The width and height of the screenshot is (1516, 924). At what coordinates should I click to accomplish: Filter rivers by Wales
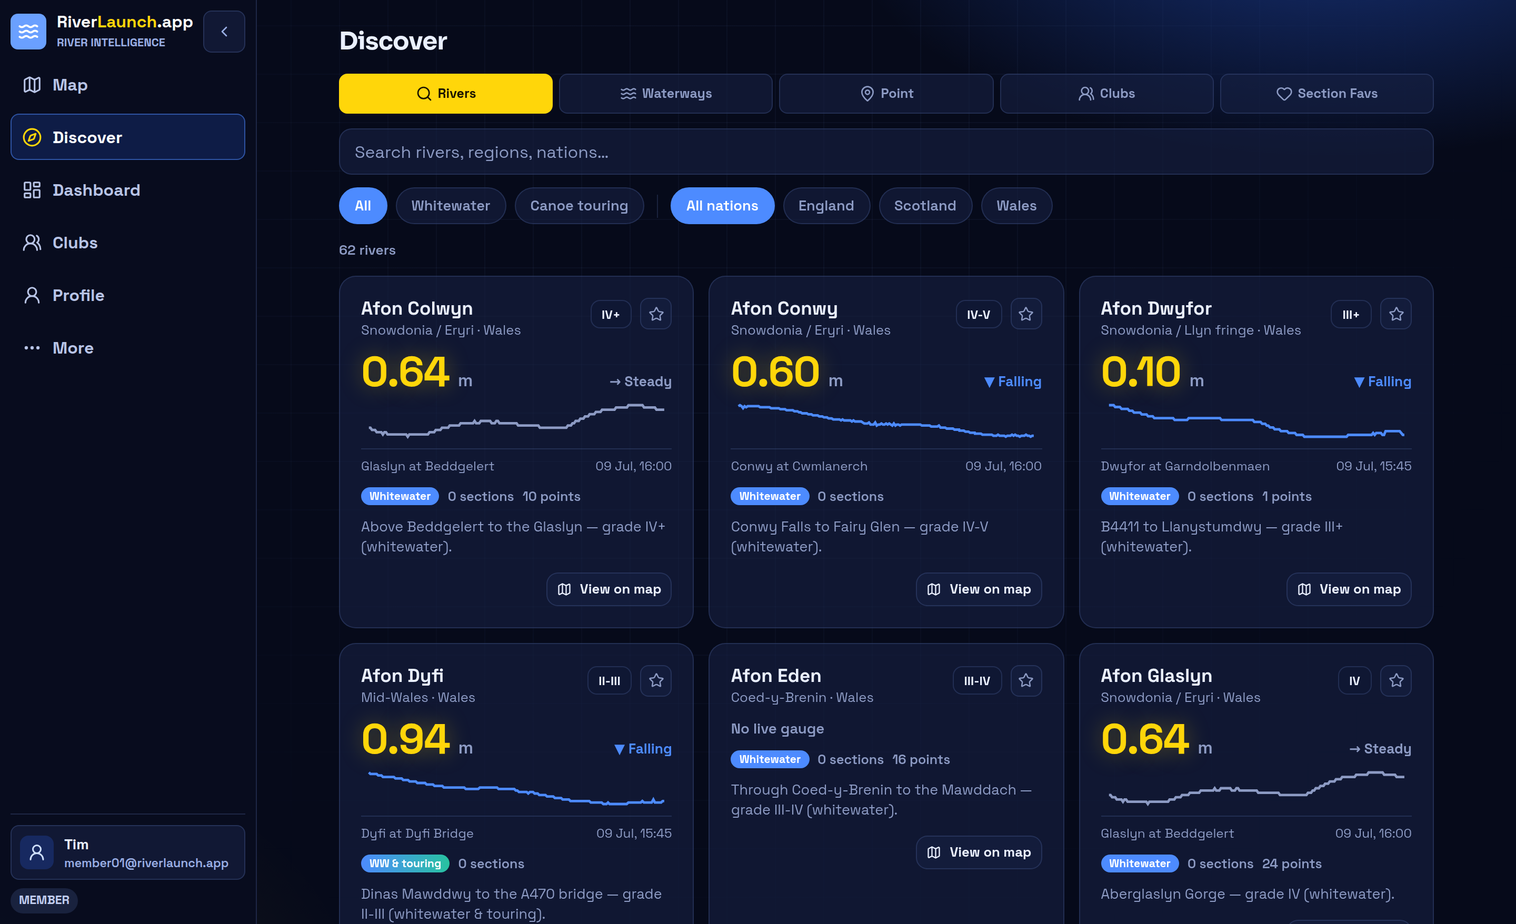tap(1016, 205)
